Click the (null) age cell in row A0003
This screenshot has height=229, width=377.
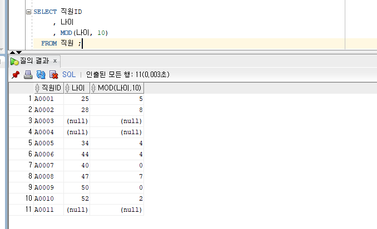click(x=77, y=121)
